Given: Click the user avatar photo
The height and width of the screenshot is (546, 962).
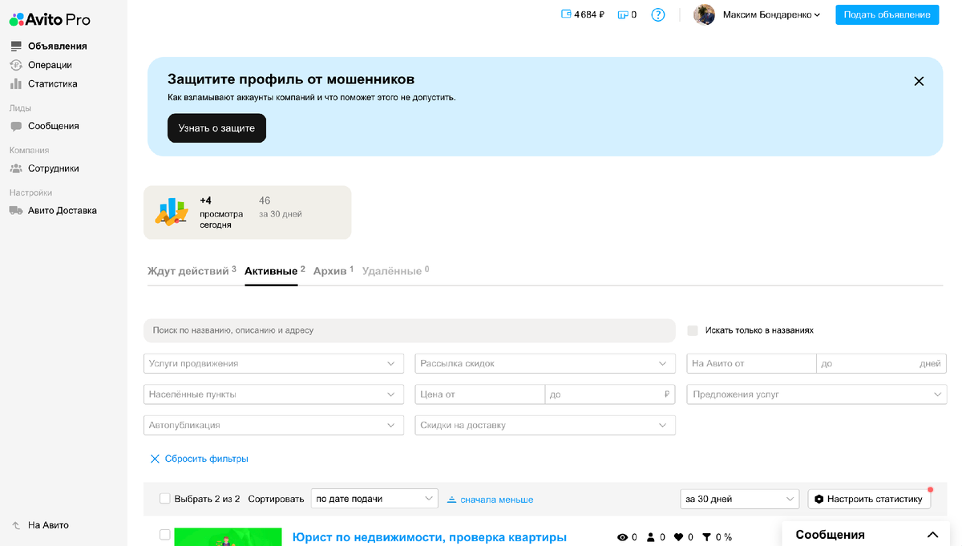Looking at the screenshot, I should tap(704, 14).
